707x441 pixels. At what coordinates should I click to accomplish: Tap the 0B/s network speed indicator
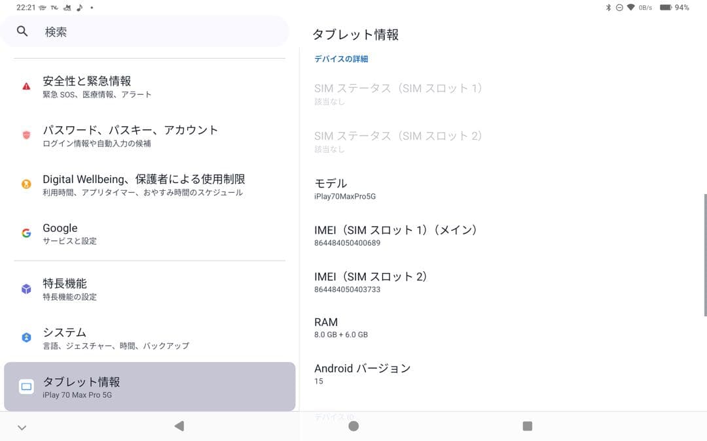[645, 8]
